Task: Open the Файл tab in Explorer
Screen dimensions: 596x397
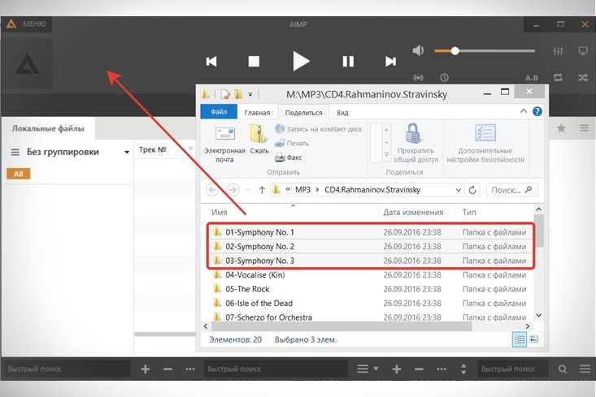Action: click(219, 112)
